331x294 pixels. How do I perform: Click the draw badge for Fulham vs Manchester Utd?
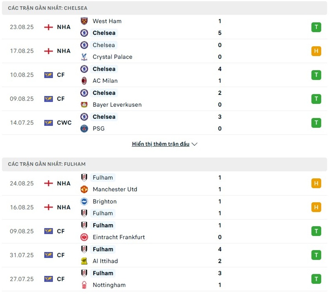(x=316, y=183)
